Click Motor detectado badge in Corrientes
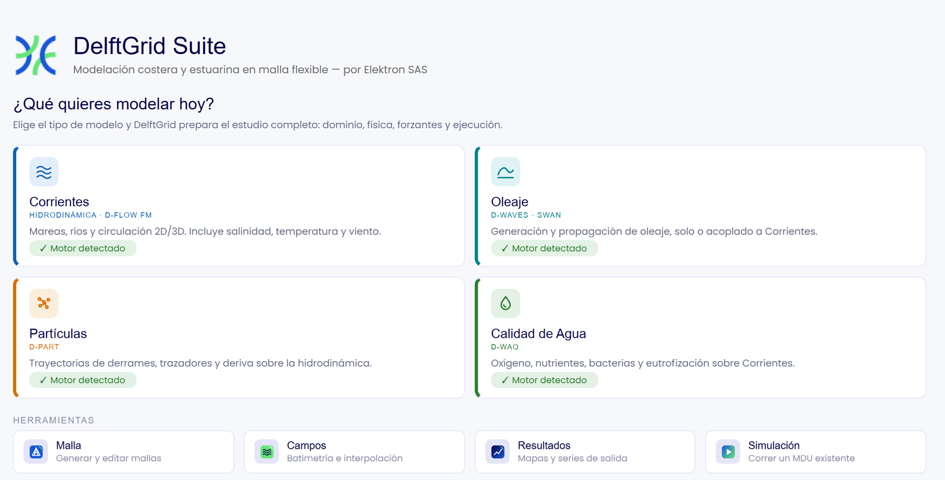This screenshot has width=945, height=480. pos(83,248)
